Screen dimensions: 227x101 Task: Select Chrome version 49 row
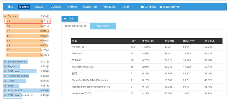click(x=27, y=45)
